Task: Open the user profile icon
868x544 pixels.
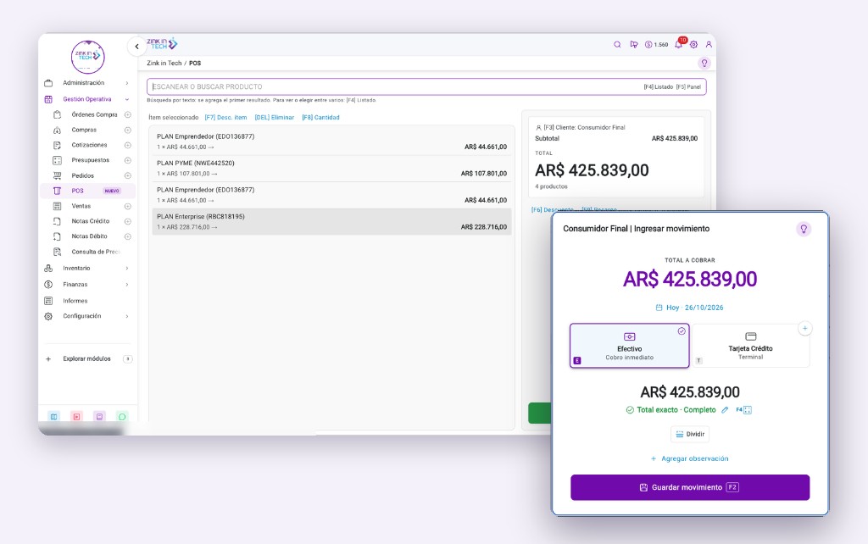Action: point(709,44)
